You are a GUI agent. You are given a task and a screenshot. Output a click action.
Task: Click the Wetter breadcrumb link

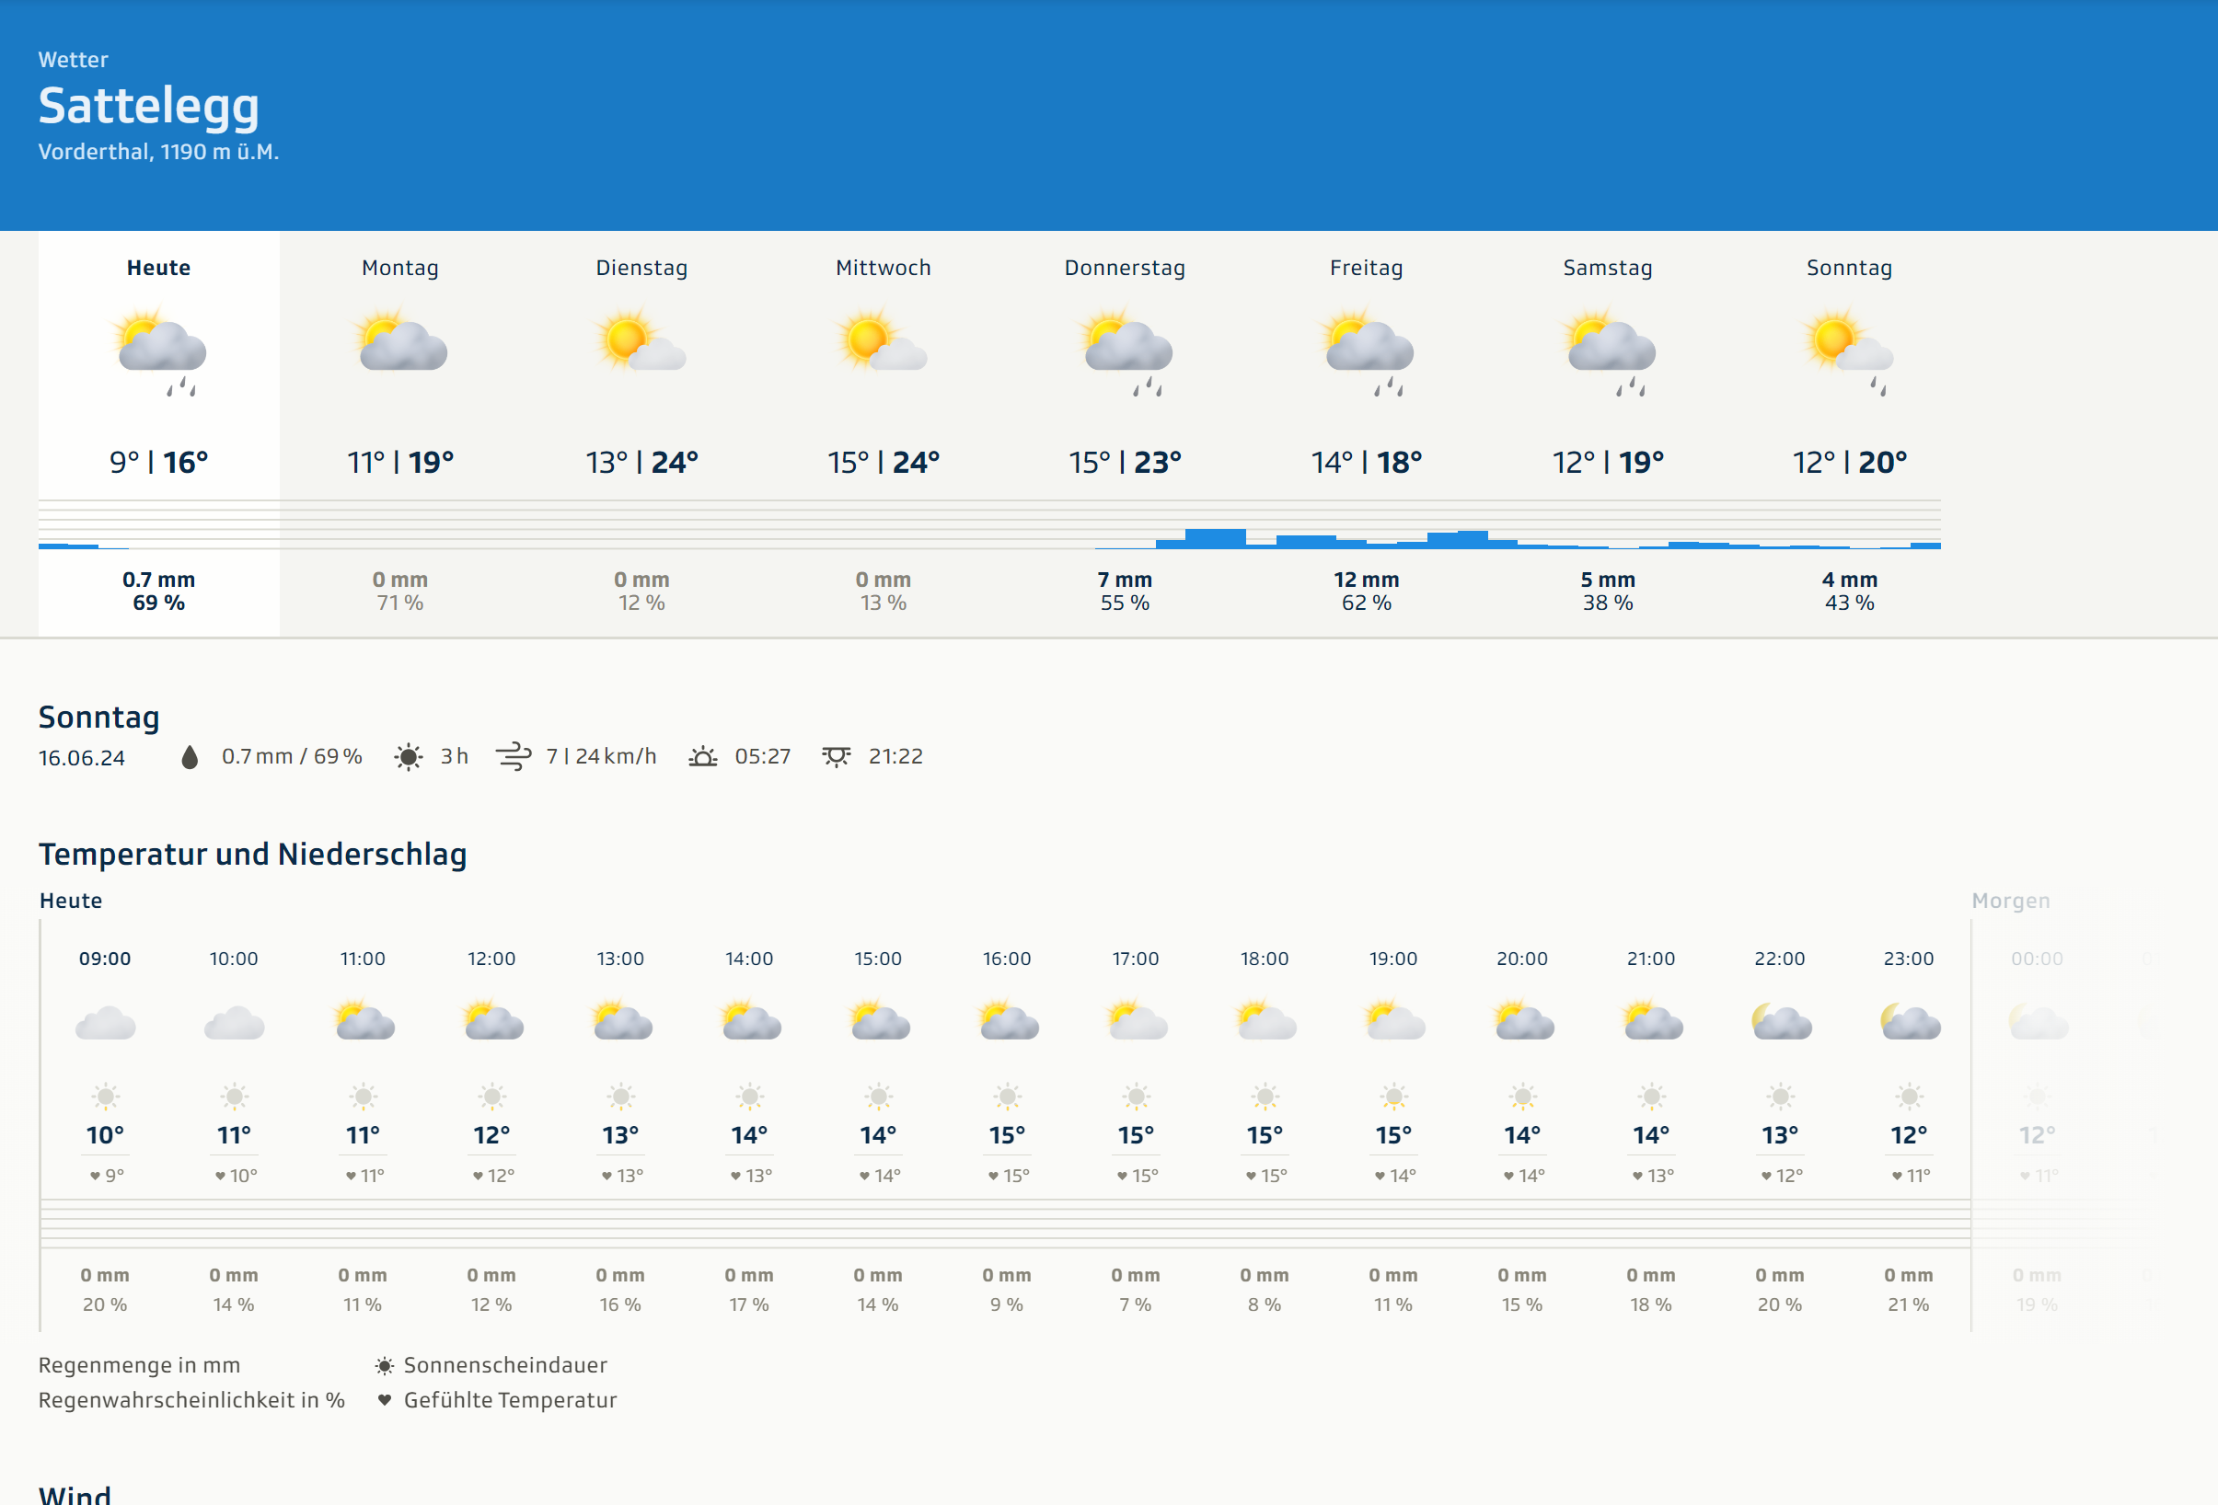click(73, 59)
